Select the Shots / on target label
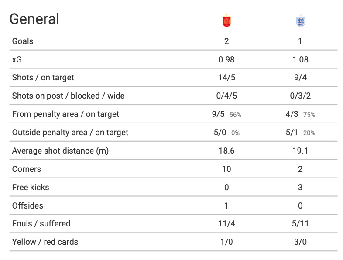343x260 pixels. coord(43,78)
